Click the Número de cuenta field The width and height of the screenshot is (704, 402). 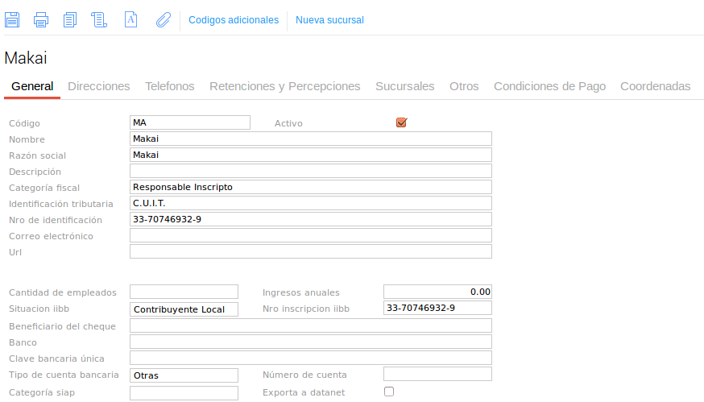(x=437, y=374)
